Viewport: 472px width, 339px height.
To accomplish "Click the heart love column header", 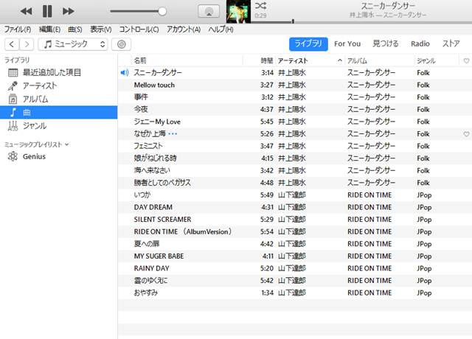I will pyautogui.click(x=466, y=60).
